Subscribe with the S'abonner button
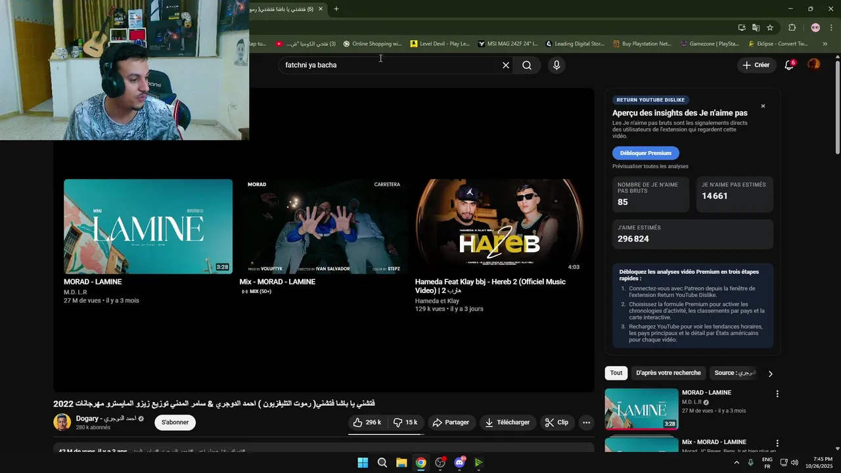Image resolution: width=841 pixels, height=473 pixels. pyautogui.click(x=175, y=422)
